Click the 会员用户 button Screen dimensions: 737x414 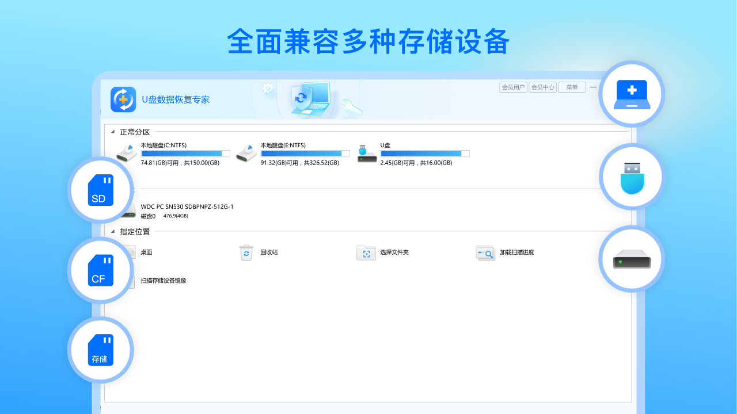click(x=513, y=87)
